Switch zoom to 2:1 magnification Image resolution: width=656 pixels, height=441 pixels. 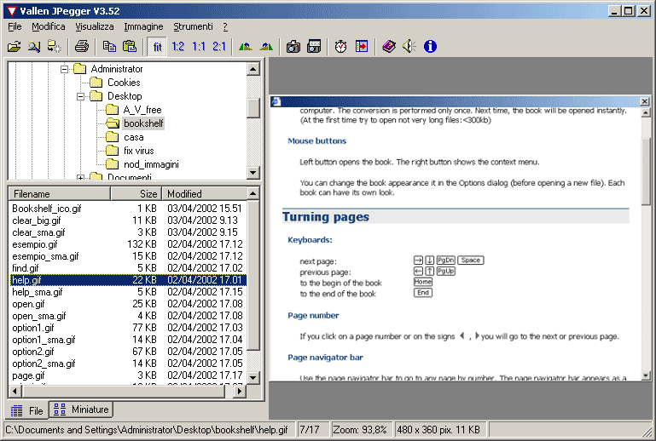pos(219,46)
